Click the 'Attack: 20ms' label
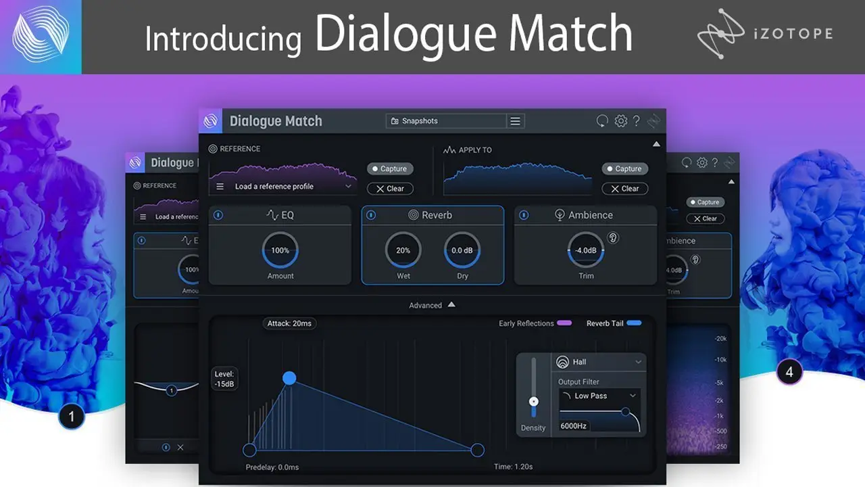The image size is (865, 487). coord(289,323)
